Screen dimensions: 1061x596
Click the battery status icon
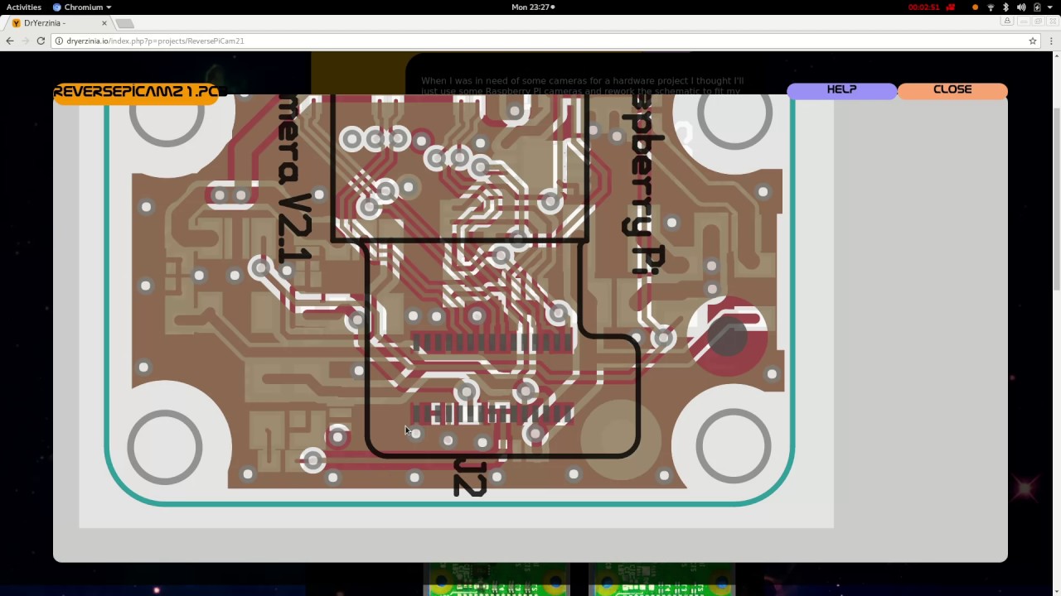pyautogui.click(x=1037, y=7)
